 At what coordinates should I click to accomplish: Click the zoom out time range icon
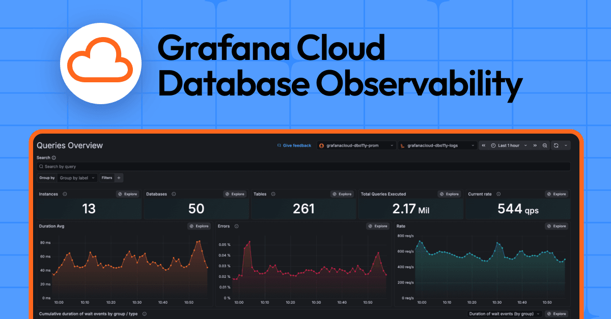click(x=545, y=145)
